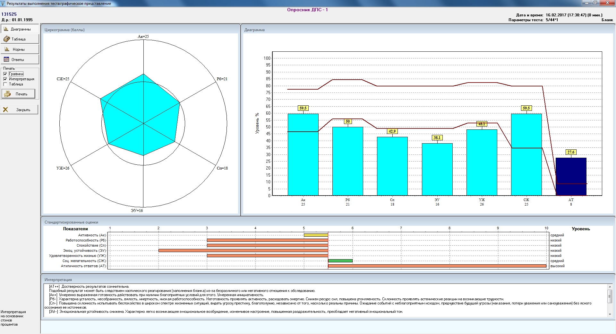Uncheck the Интерпретация print checkbox
The height and width of the screenshot is (334, 616).
coord(5,79)
